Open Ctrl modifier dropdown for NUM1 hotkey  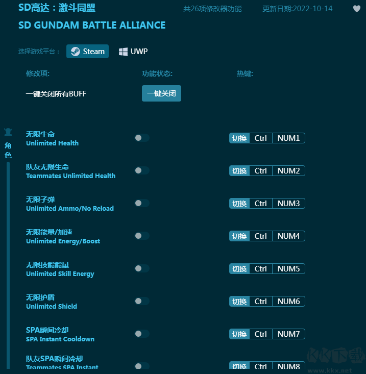click(261, 138)
